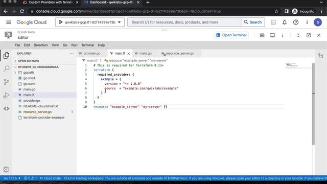
Task: Open the Google Cloud navigation hamburger menu
Action: pyautogui.click(x=9, y=22)
